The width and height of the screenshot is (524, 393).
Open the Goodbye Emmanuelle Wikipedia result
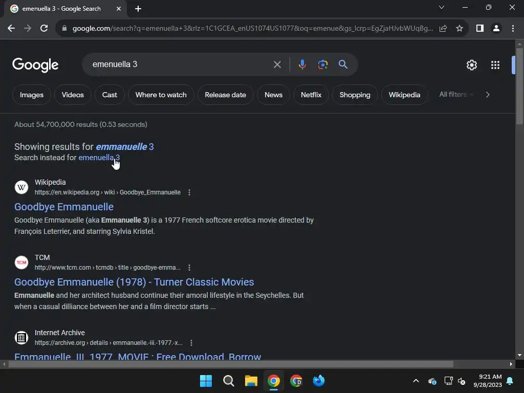[x=64, y=207]
